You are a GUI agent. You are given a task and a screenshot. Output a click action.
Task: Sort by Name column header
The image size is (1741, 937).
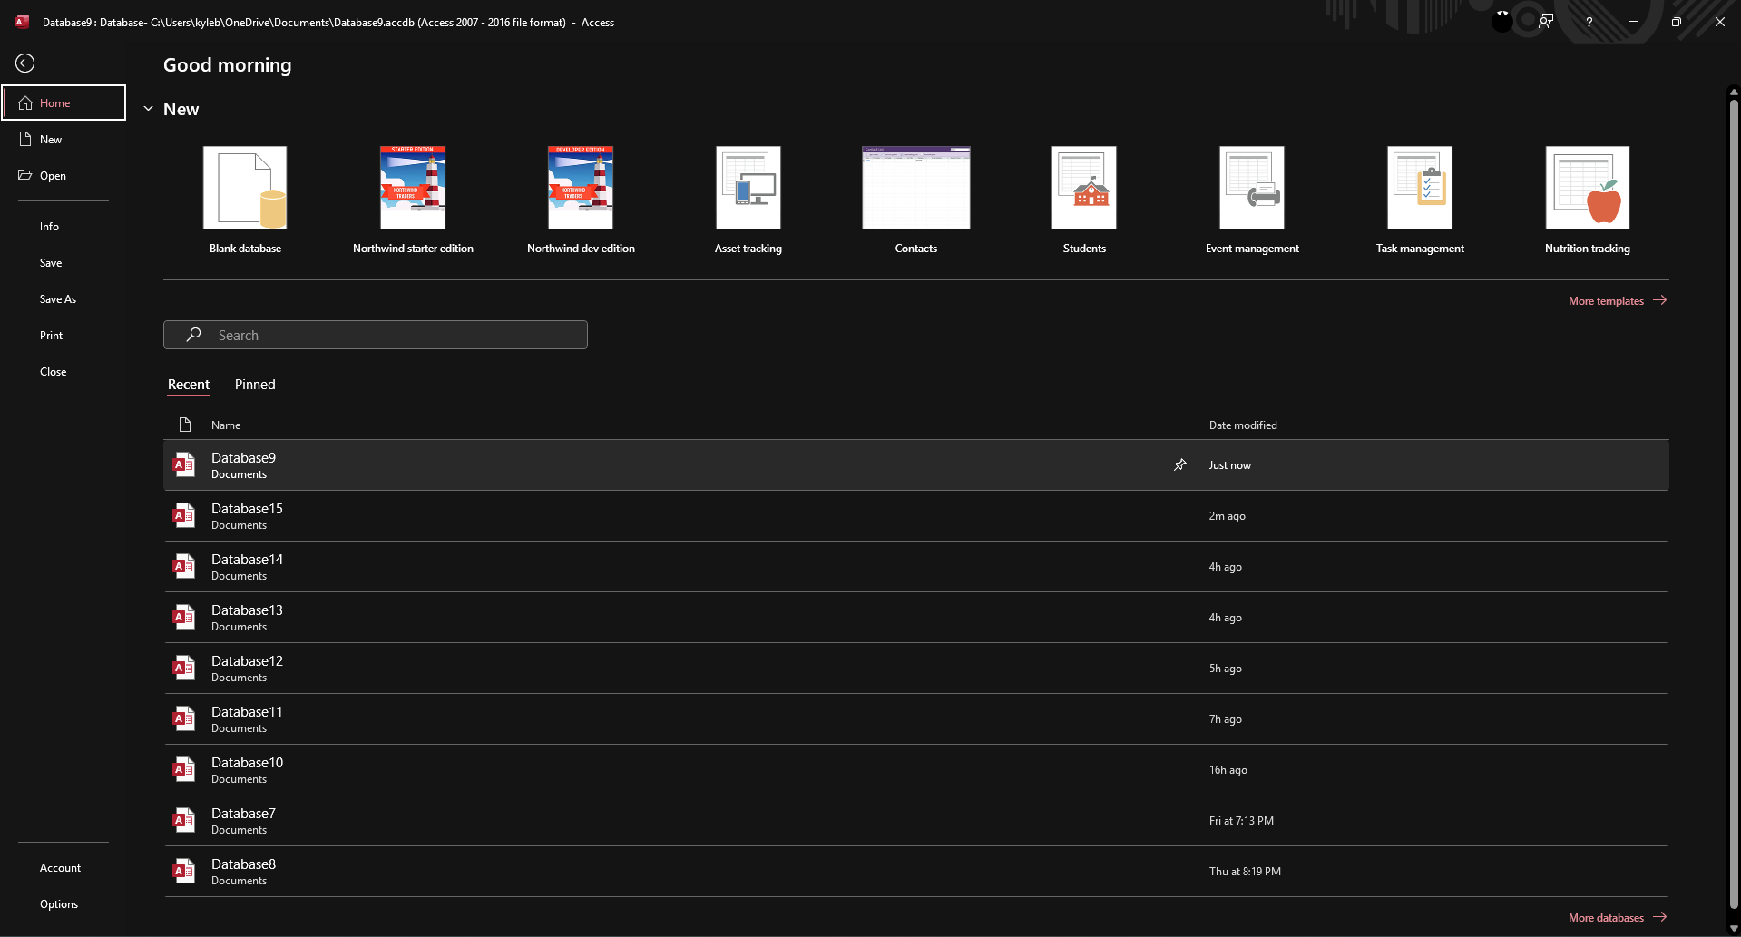pyautogui.click(x=226, y=425)
